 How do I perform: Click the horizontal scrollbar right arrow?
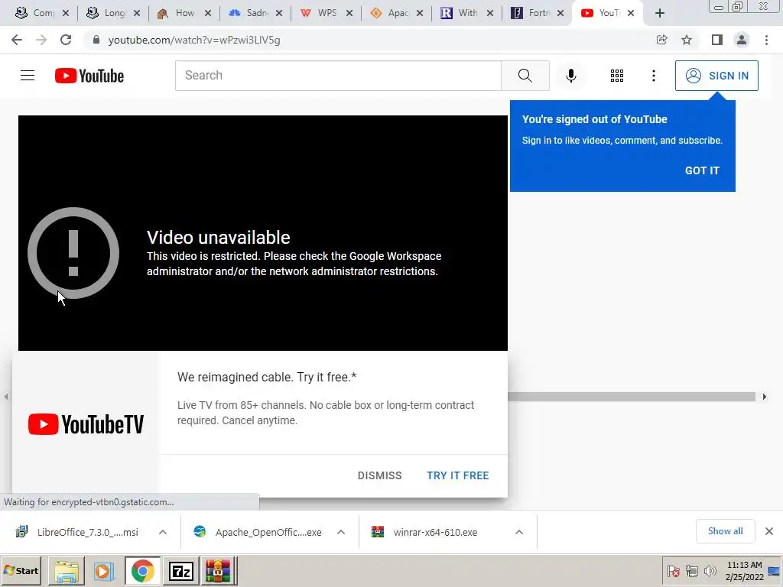[764, 397]
